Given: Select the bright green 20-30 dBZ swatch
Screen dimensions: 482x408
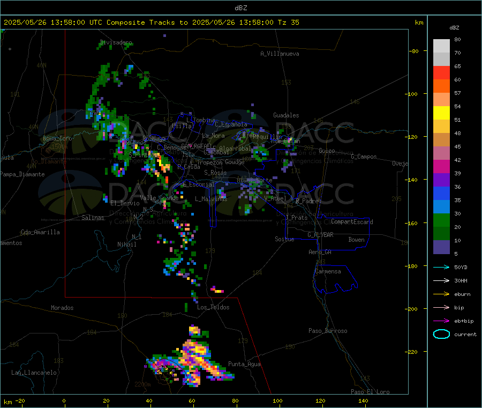Looking at the screenshot, I should click(x=441, y=220).
